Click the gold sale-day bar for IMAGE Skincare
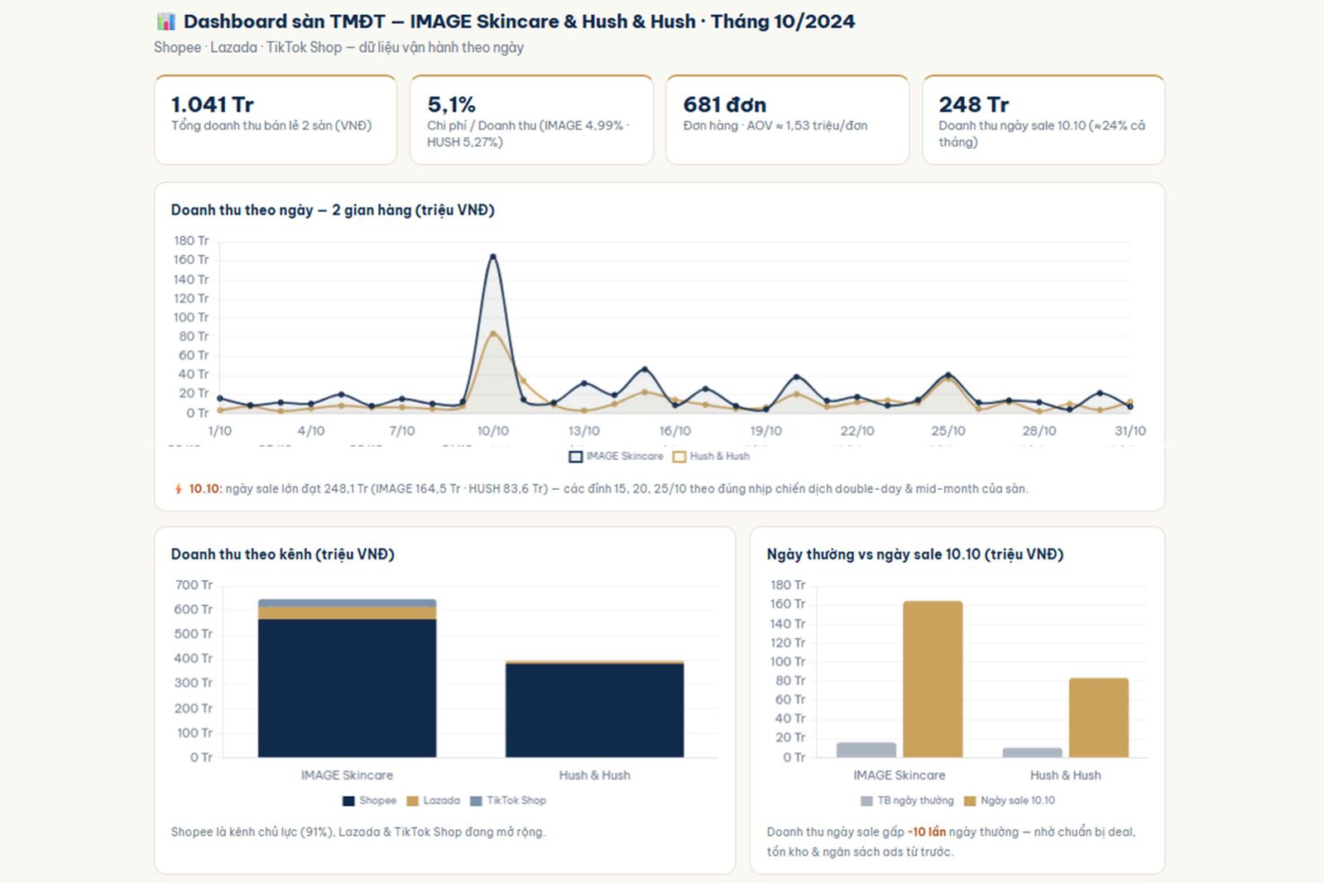Viewport: 1324px width, 883px height. (x=933, y=679)
